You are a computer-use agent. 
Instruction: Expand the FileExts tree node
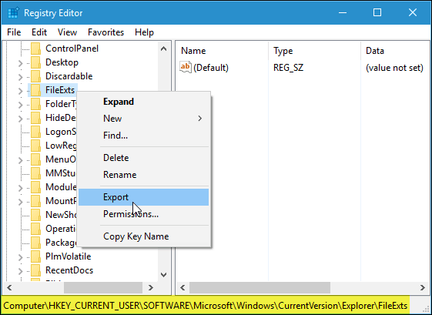pos(20,91)
